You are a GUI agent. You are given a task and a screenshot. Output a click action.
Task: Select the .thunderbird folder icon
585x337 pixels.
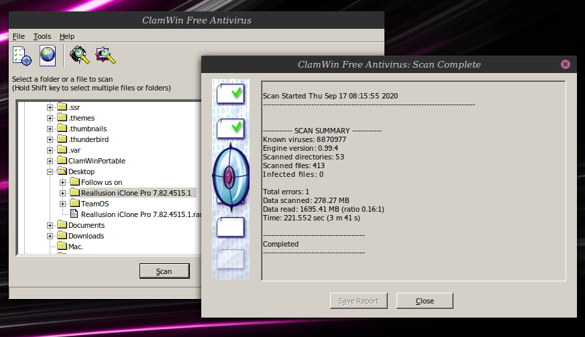62,139
